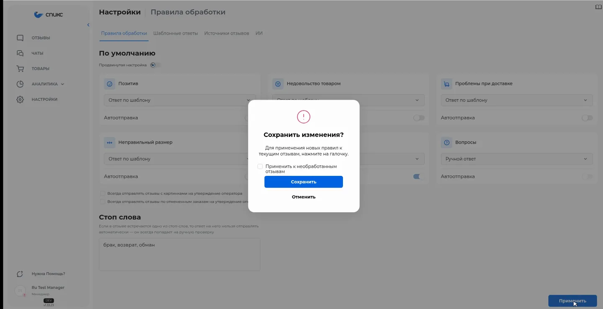Click the Сохранить изменения? dialog title
The height and width of the screenshot is (309, 603).
304,135
